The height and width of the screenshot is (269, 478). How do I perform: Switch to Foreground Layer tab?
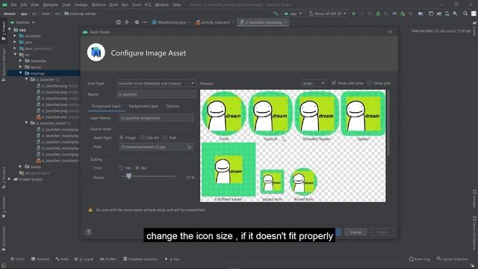point(106,106)
